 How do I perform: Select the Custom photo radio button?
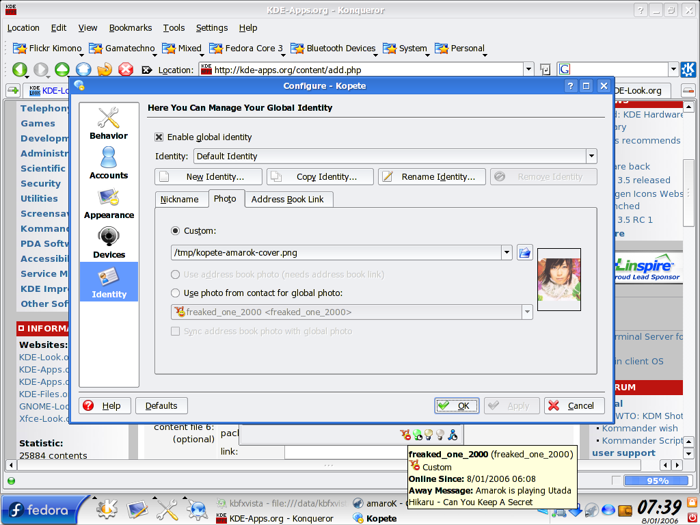tap(176, 231)
